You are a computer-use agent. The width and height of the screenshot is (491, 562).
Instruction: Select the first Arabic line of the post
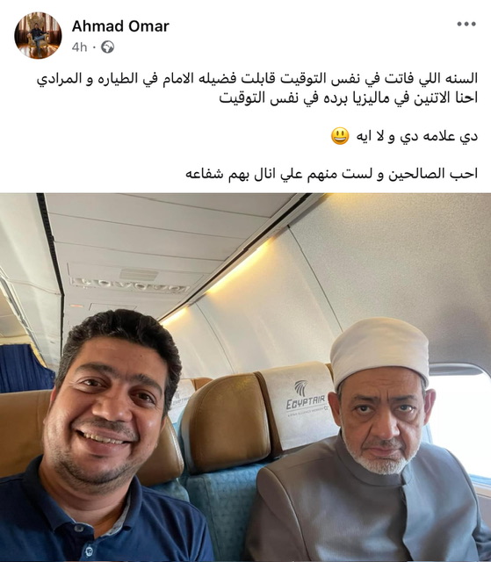coord(257,78)
